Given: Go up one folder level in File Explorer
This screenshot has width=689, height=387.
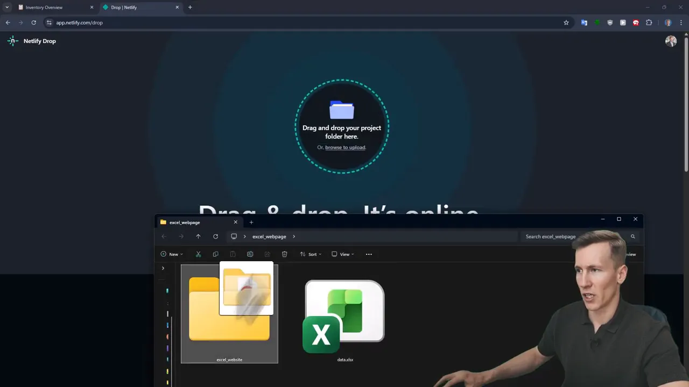Looking at the screenshot, I should pos(198,236).
